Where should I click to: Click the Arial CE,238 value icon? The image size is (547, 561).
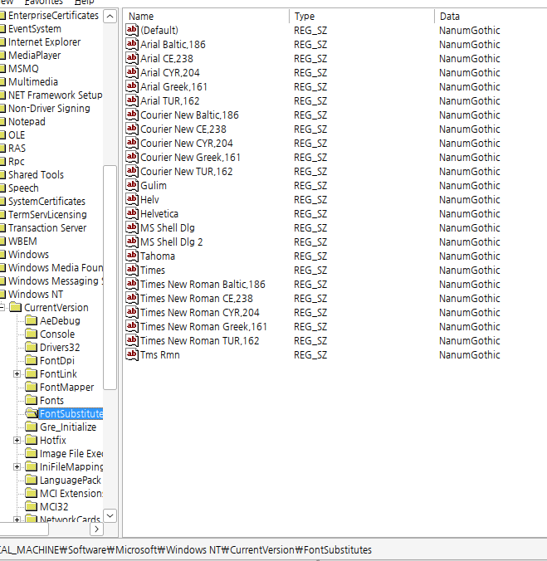click(x=132, y=58)
